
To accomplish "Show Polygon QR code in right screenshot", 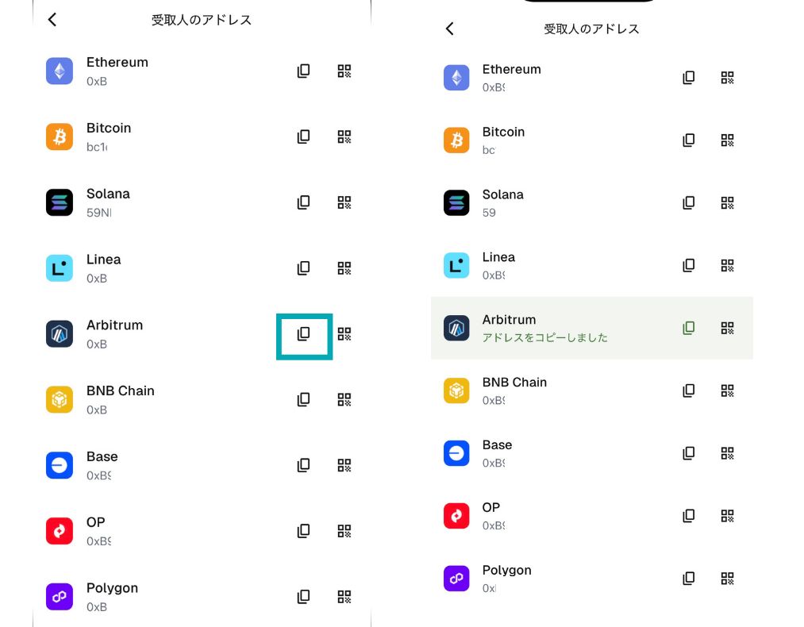I will 727,579.
